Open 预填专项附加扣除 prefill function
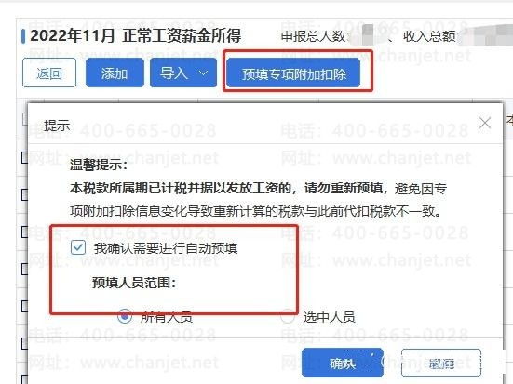Screen dimensions: 513x384 293,73
